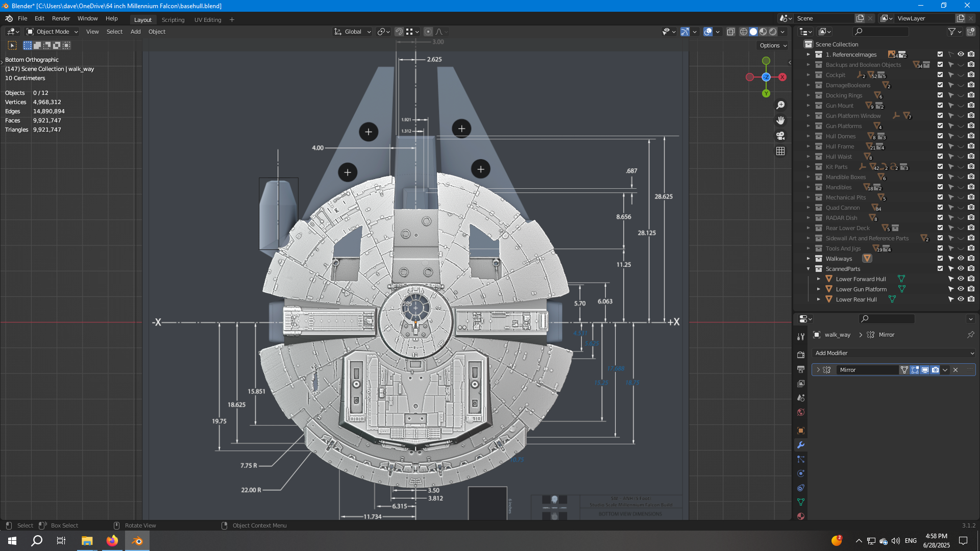Open the Render properties tab

click(801, 355)
